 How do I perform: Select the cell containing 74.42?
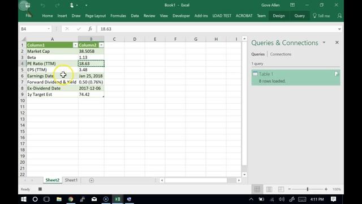(x=91, y=95)
